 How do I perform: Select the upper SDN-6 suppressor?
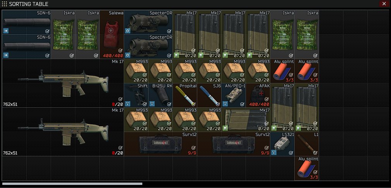pos(27,22)
